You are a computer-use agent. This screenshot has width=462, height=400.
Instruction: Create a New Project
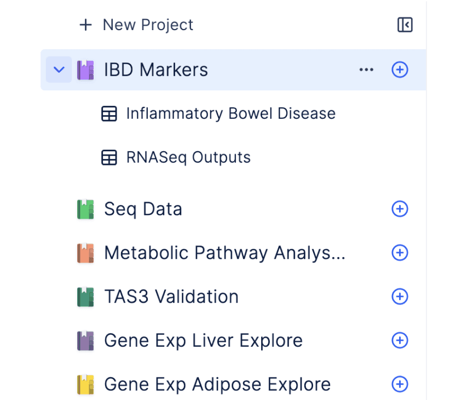coord(147,25)
